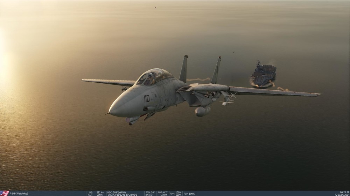Click the US flag icon in status bar
Image resolution: width=350 pixels, height=196 pixels.
[5, 193]
